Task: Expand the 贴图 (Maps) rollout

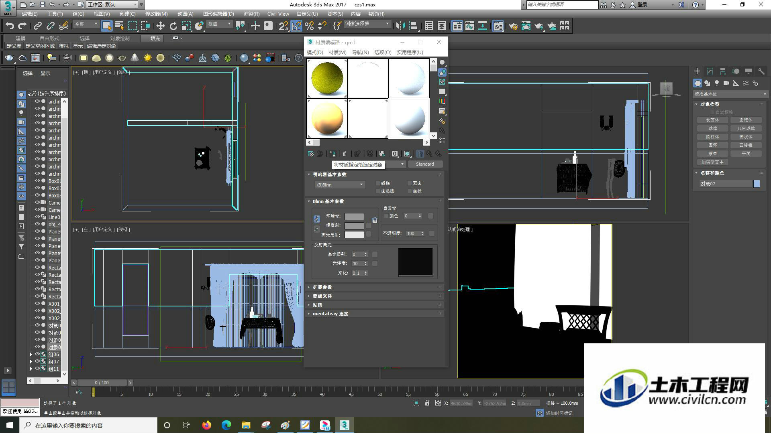Action: [x=375, y=305]
